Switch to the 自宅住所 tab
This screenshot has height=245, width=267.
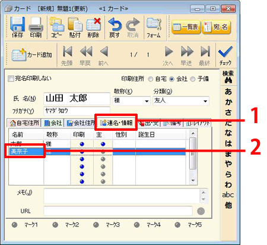tap(24, 123)
